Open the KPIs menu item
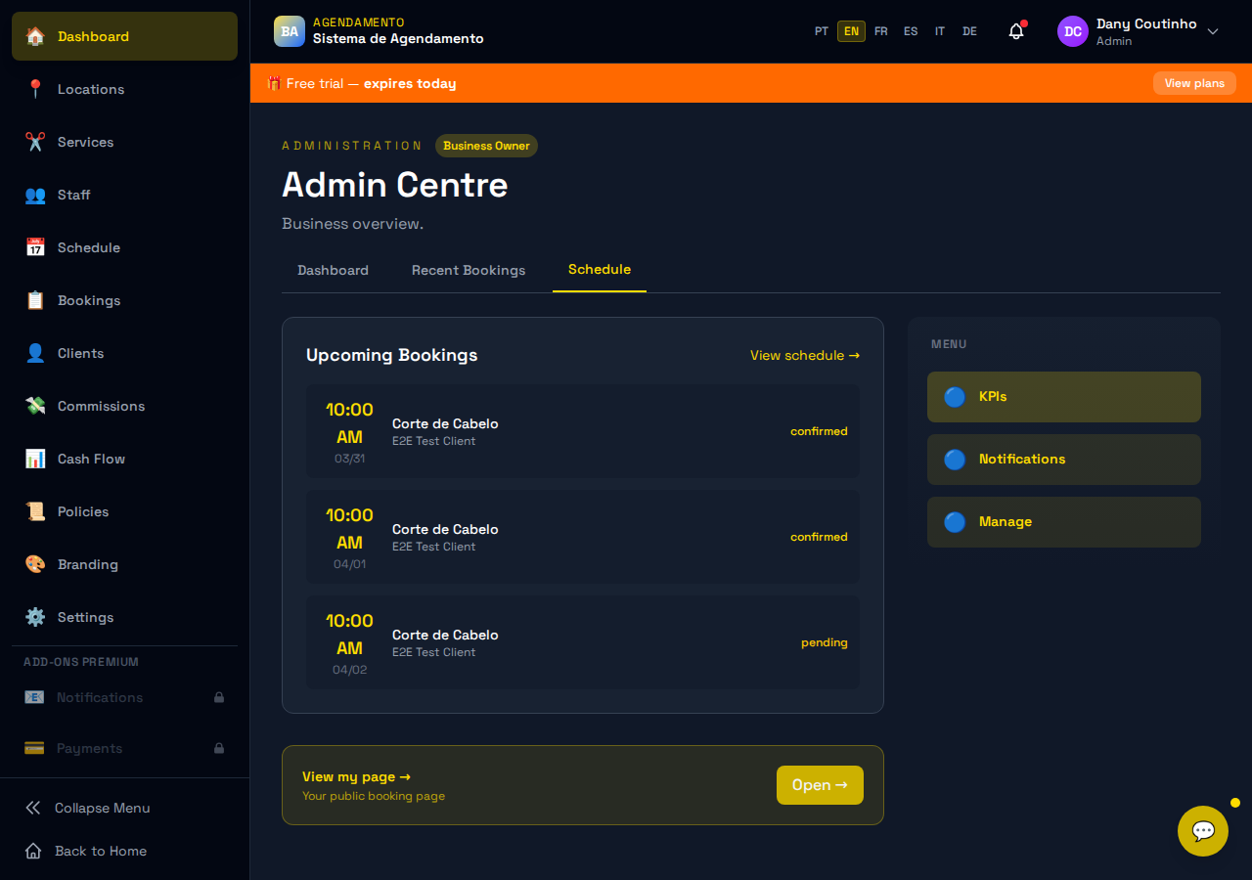 click(x=1064, y=397)
